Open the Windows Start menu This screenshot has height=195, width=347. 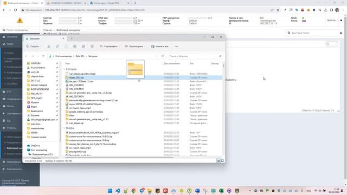(110, 191)
